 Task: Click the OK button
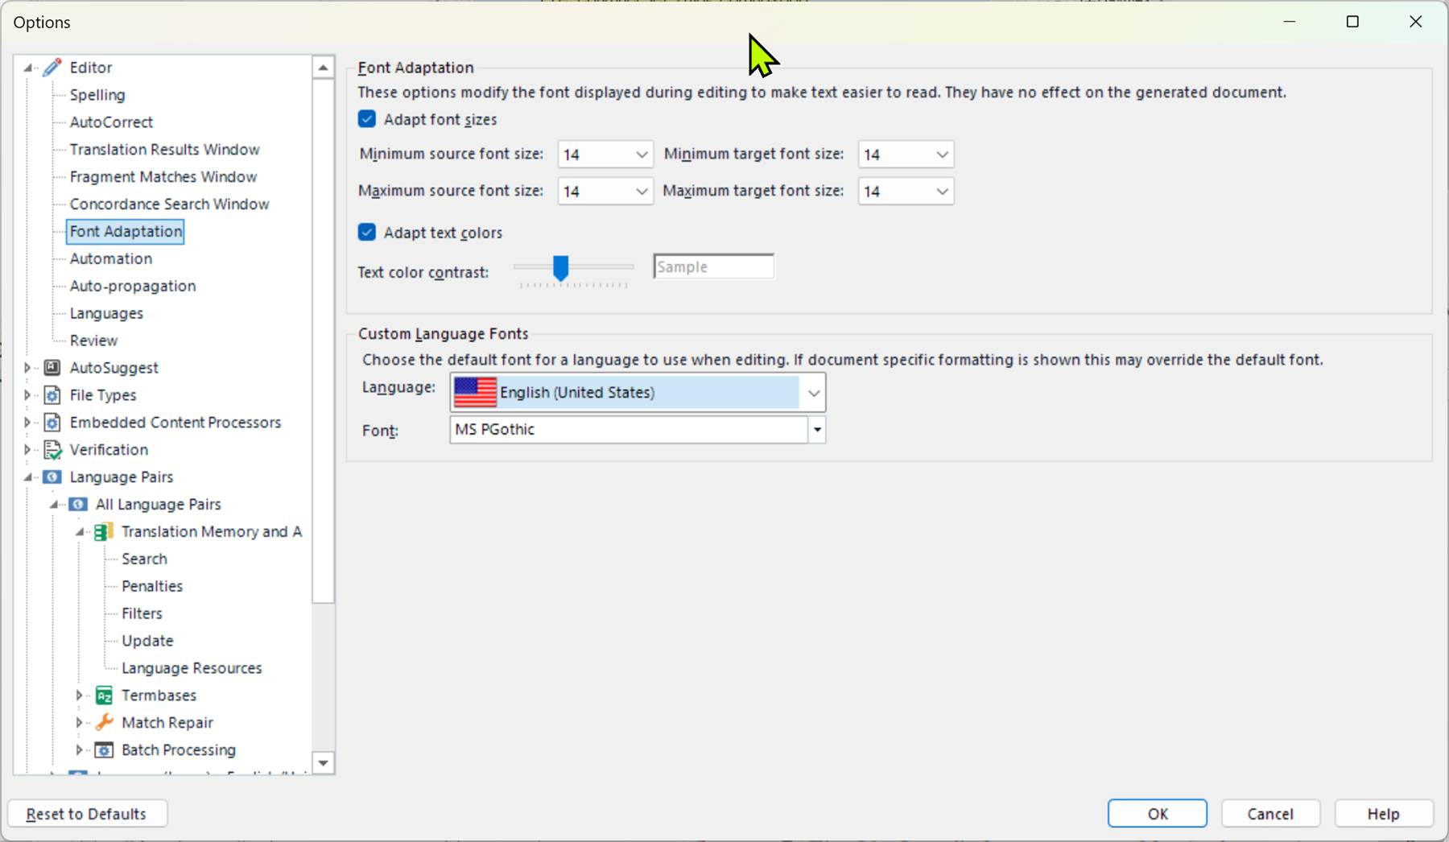[1158, 814]
